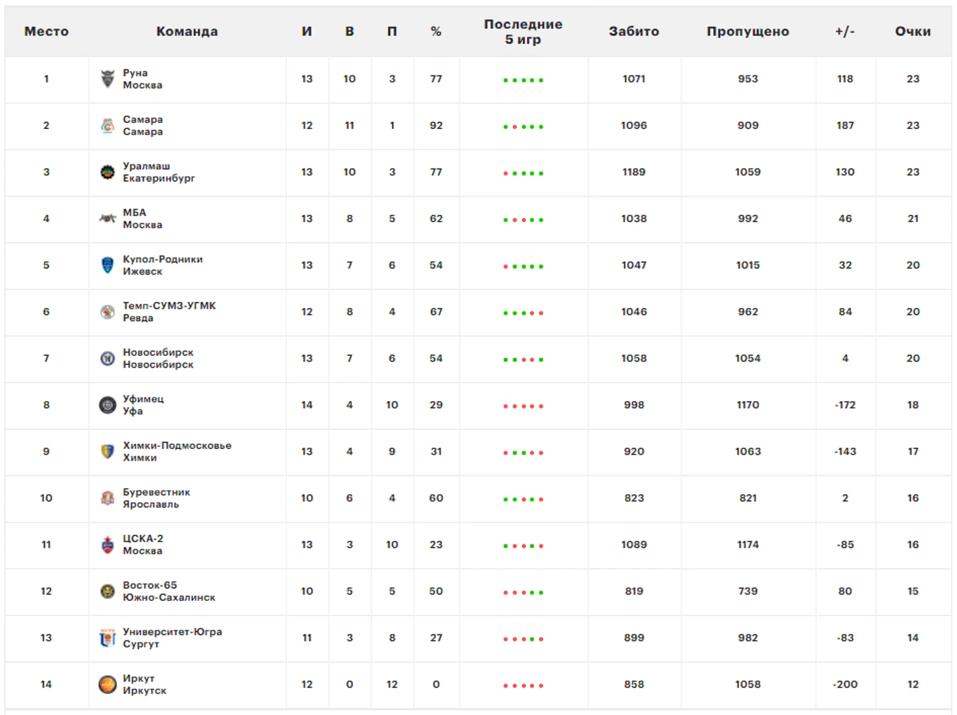Image resolution: width=957 pixels, height=715 pixels.
Task: Open the Темп-СУМЗ-УГМК Ревда team link
Action: tap(169, 311)
